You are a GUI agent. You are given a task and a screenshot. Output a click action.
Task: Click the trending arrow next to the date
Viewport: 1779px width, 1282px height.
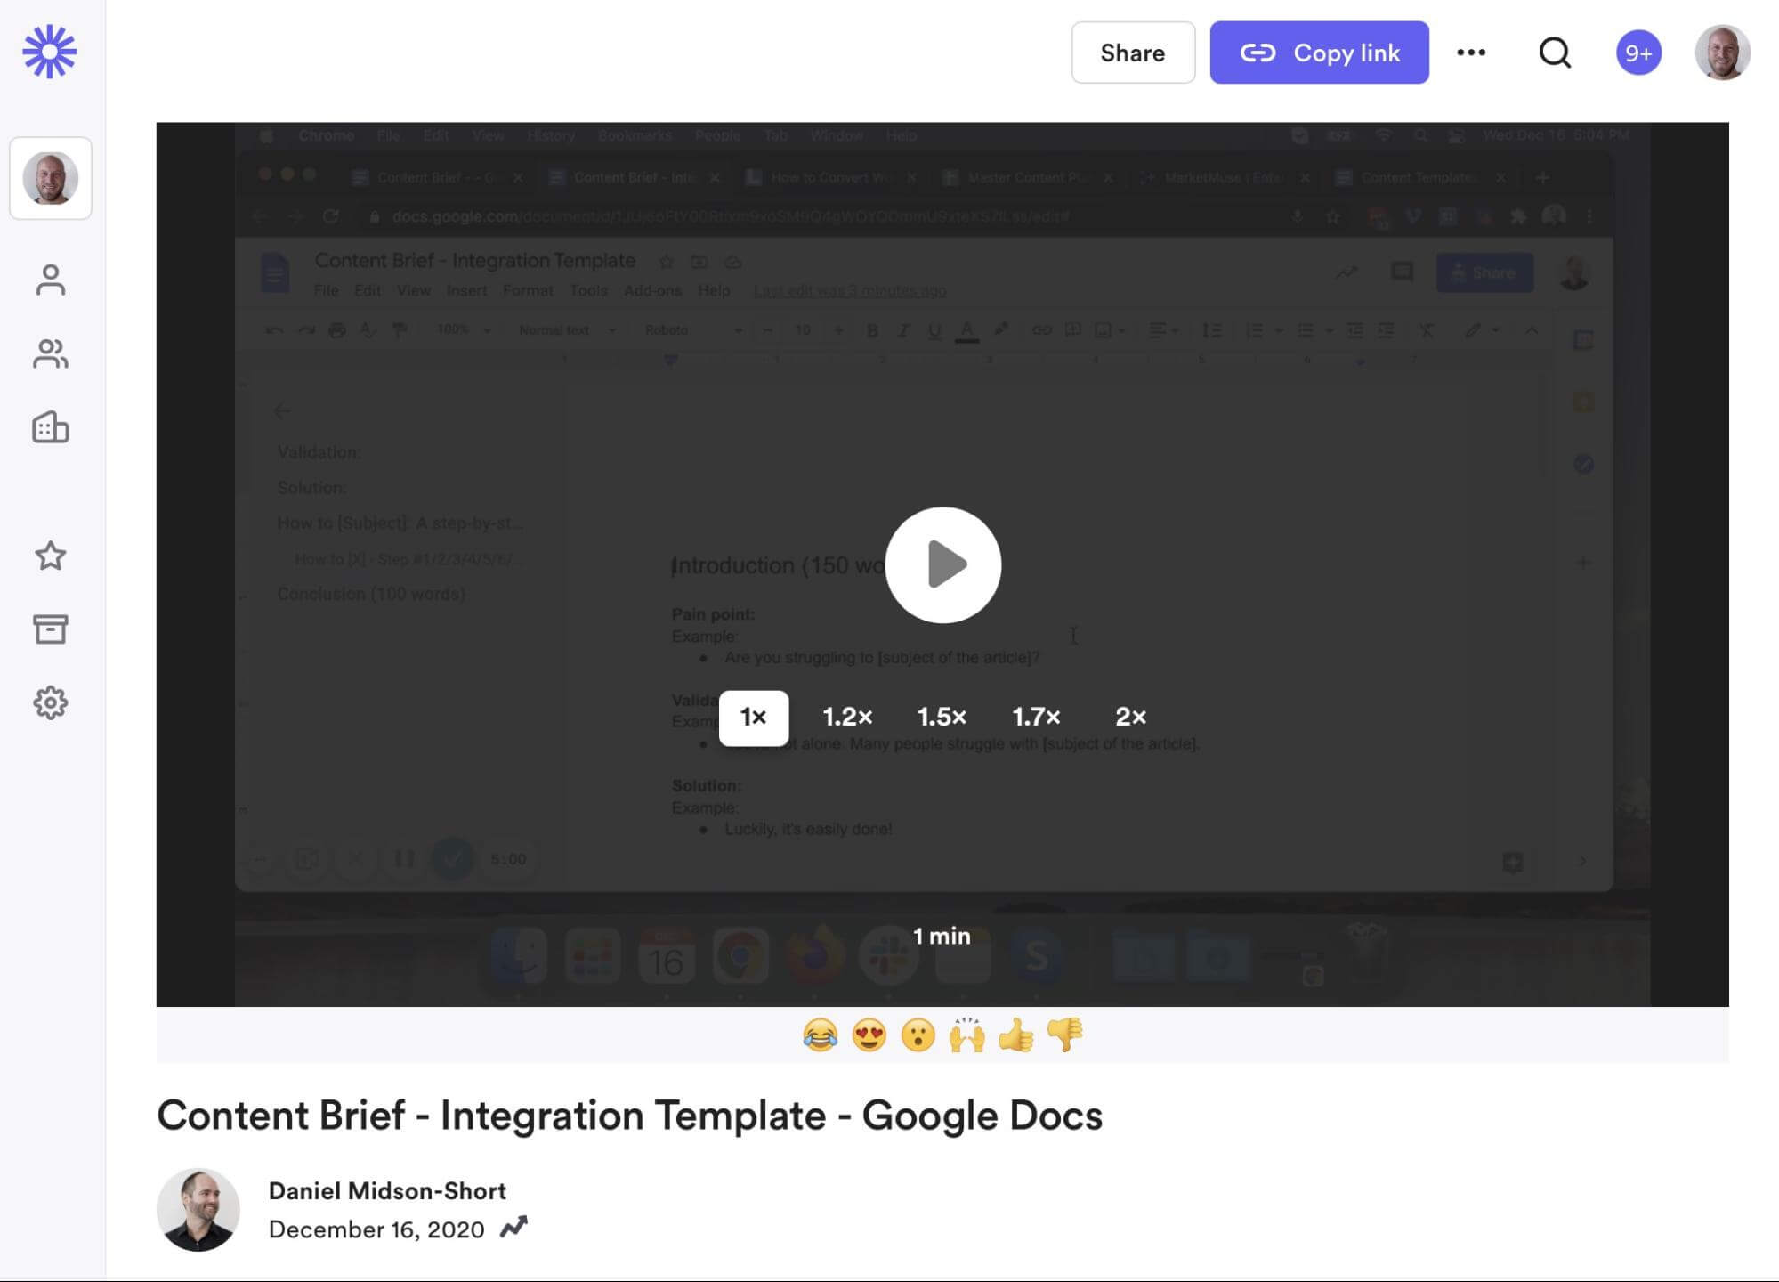pyautogui.click(x=513, y=1229)
